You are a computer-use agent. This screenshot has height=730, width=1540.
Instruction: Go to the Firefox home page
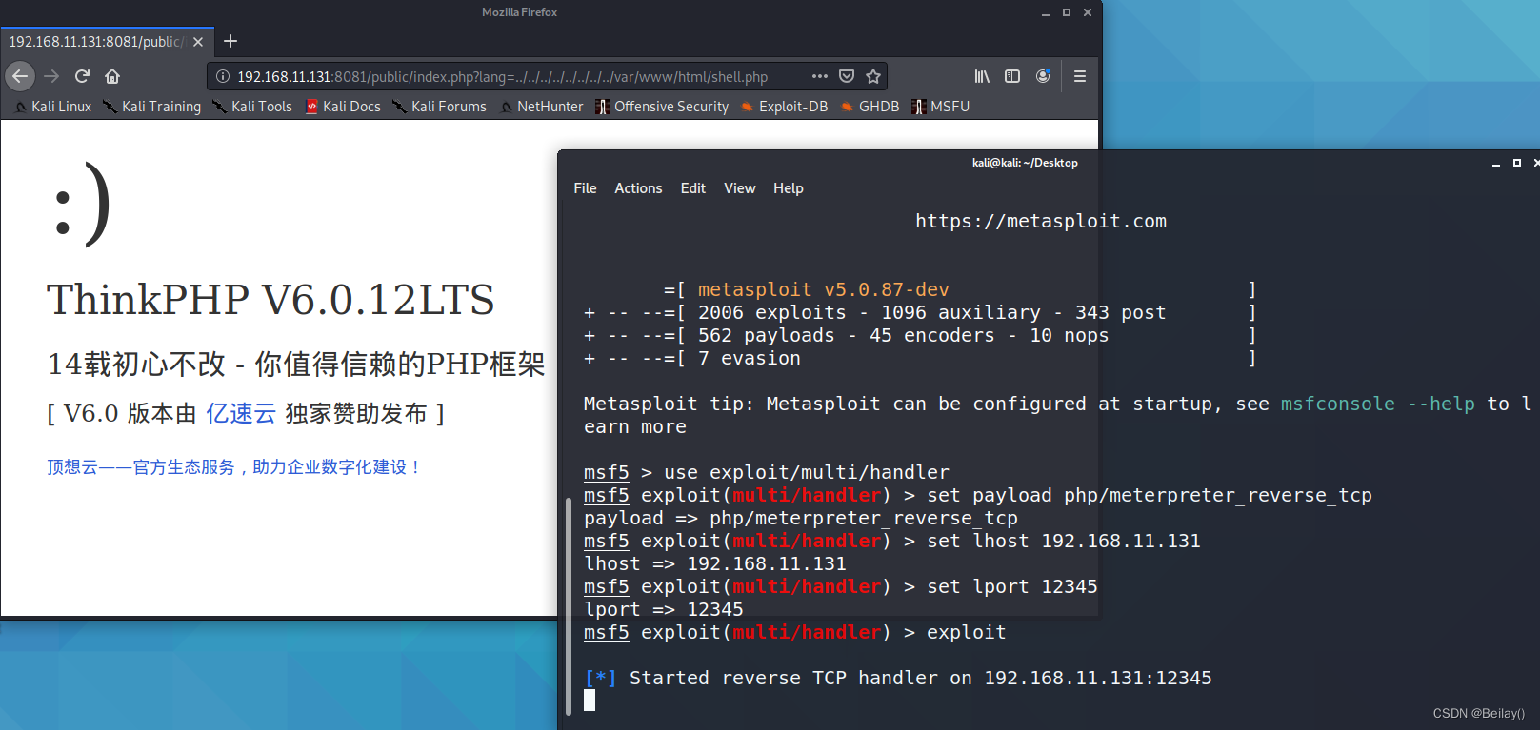pos(112,76)
